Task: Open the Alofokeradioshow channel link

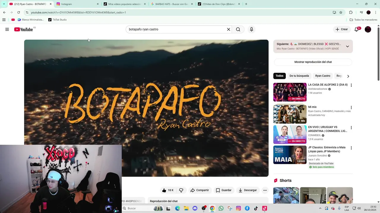Action: [318, 89]
